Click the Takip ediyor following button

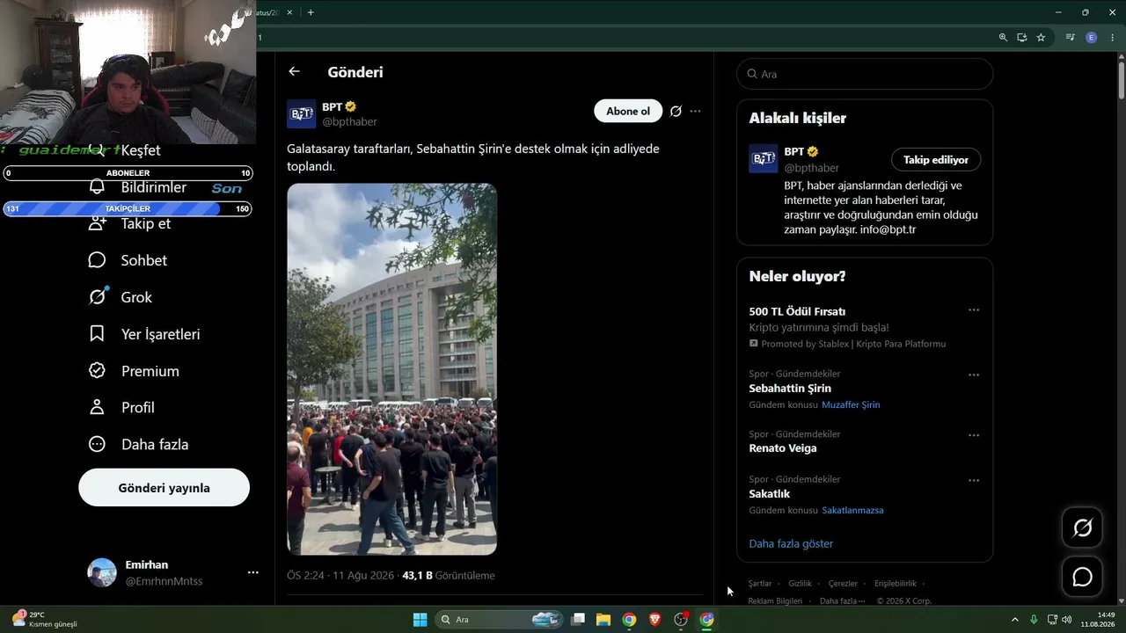click(x=936, y=160)
